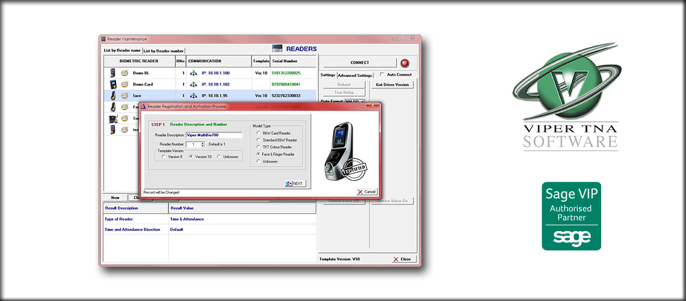Click the device icon in the Demo BL row
The width and height of the screenshot is (686, 301).
click(113, 73)
